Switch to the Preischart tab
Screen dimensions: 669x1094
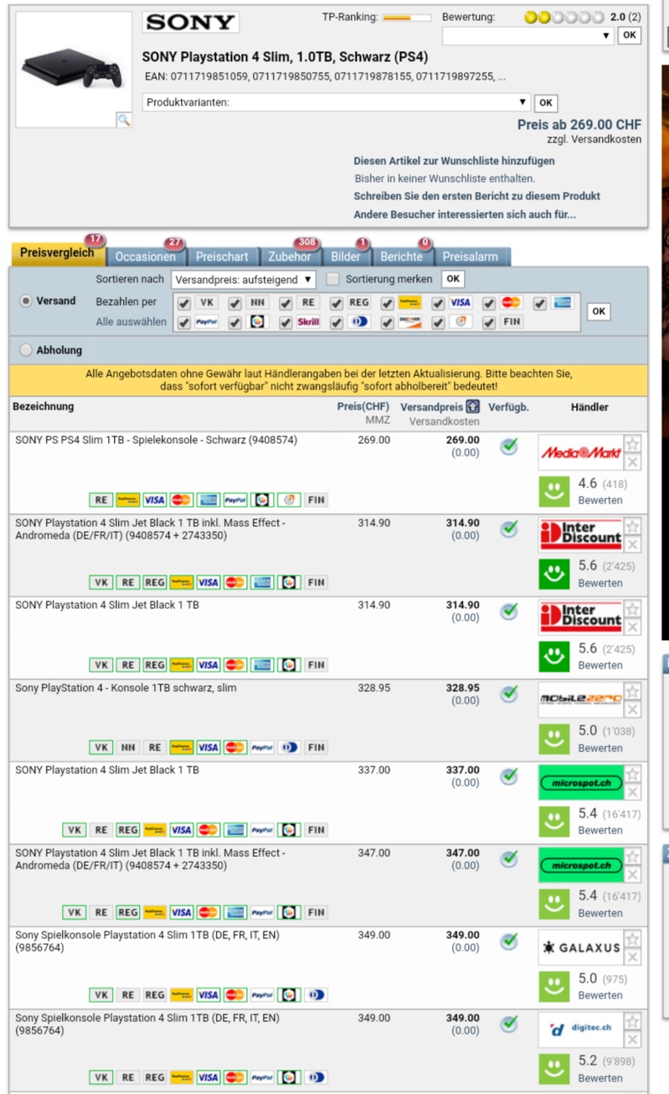[222, 256]
